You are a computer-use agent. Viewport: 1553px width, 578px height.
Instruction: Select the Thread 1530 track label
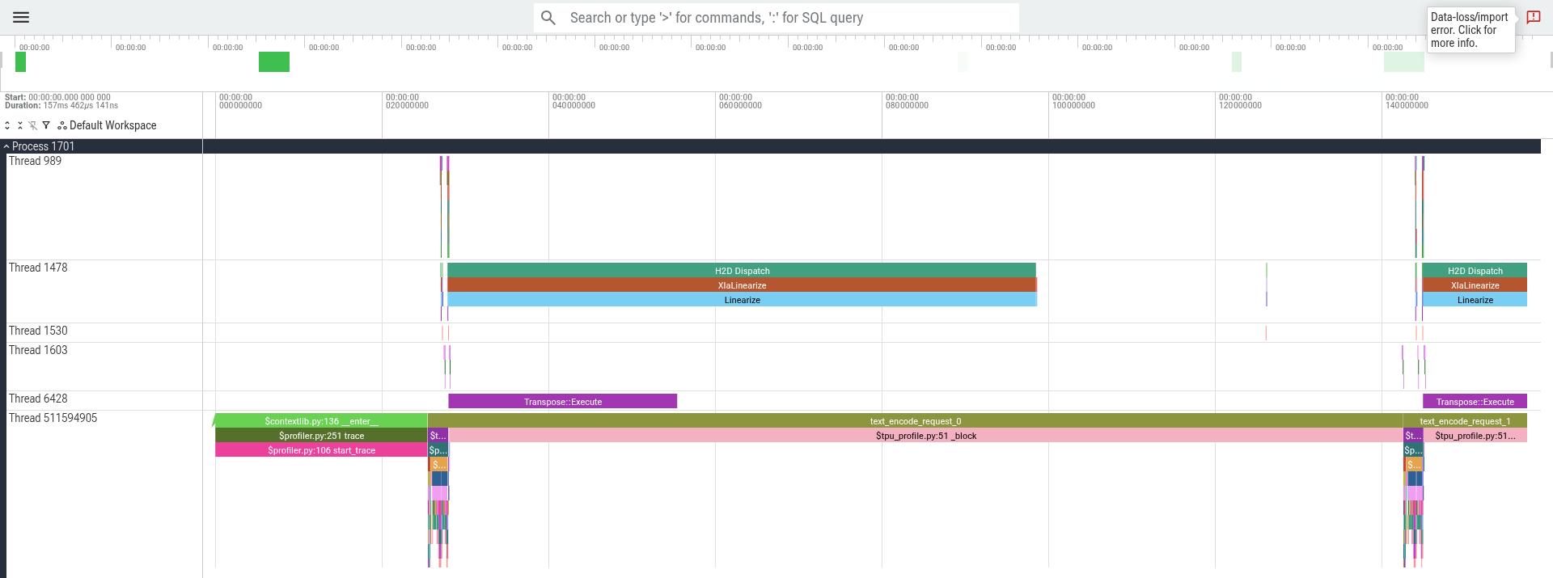click(x=38, y=331)
